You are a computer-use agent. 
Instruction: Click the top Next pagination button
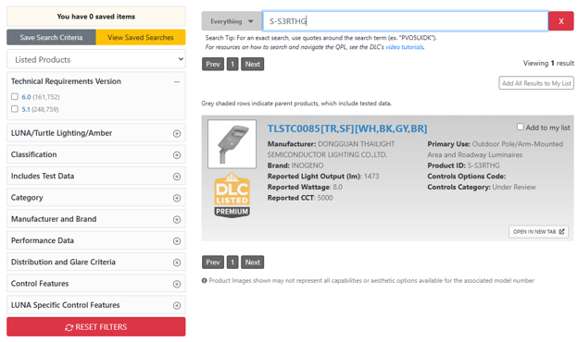[253, 64]
